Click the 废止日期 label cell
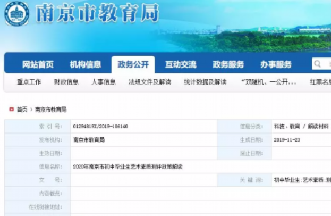This screenshot has height=216, width=331. click(x=244, y=153)
